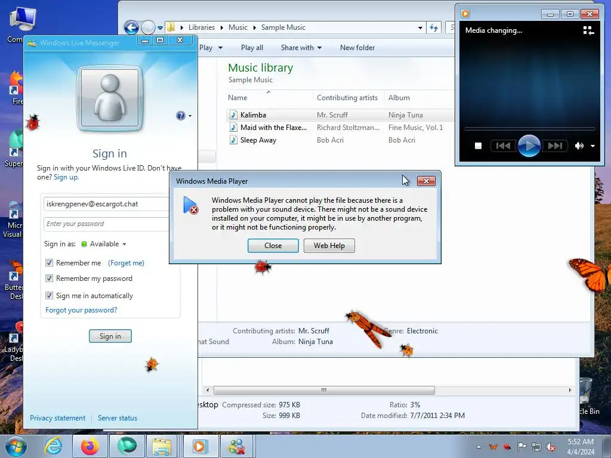Refresh the Explorer folder view
The height and width of the screenshot is (458, 611).
pyautogui.click(x=434, y=27)
